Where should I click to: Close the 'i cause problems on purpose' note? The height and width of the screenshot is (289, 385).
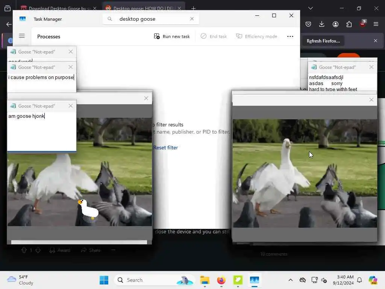click(71, 67)
